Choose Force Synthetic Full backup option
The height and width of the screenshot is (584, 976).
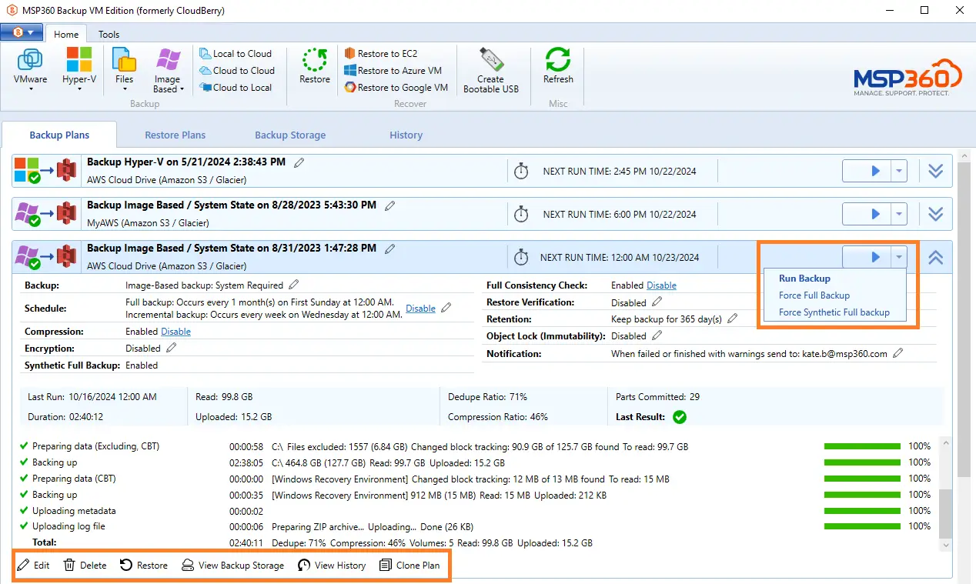[x=835, y=312]
